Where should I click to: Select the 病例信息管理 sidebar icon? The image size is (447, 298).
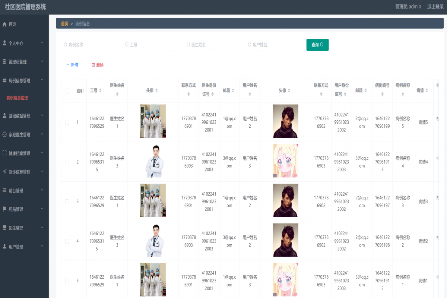coord(5,80)
